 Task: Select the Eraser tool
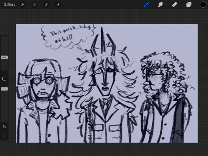point(174,5)
